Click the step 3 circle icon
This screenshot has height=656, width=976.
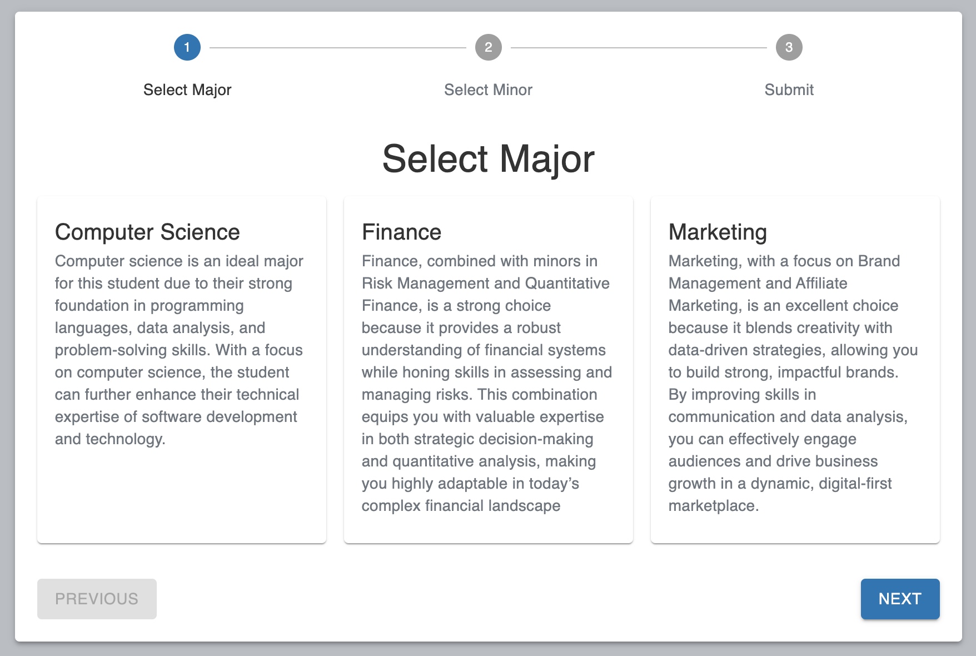pyautogui.click(x=789, y=47)
